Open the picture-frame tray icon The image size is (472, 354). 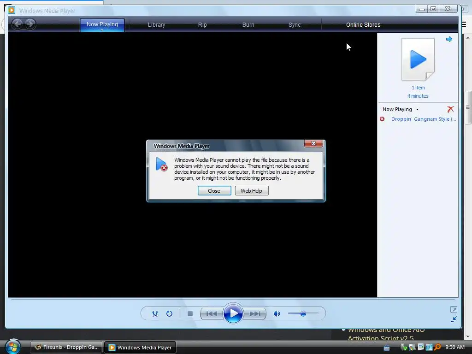421,347
